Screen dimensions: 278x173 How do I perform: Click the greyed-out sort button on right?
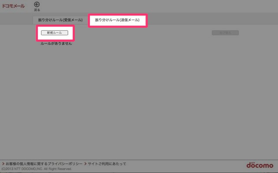click(x=225, y=33)
